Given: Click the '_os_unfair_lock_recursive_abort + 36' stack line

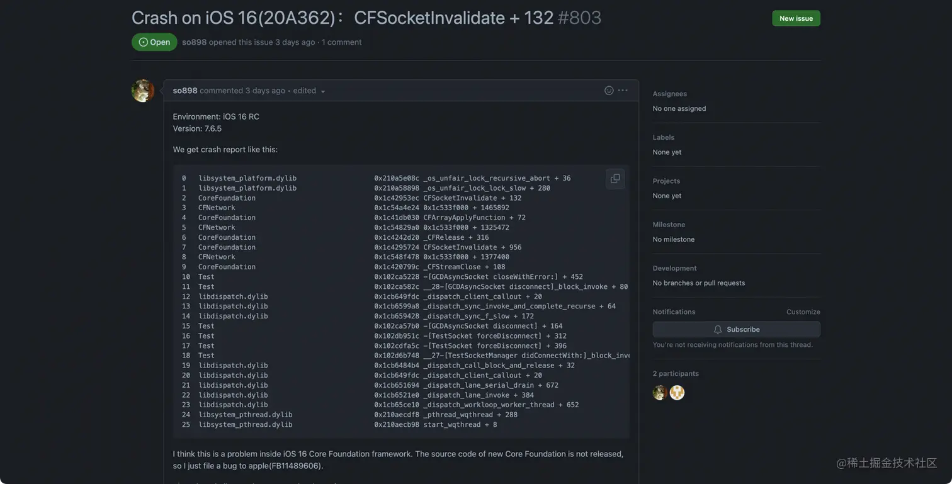Looking at the screenshot, I should pyautogui.click(x=497, y=178).
